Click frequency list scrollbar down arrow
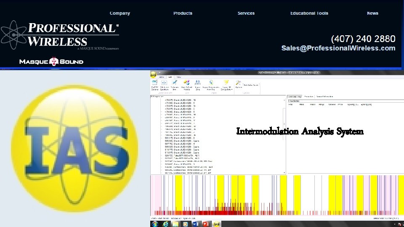The image size is (404, 227). (284, 173)
